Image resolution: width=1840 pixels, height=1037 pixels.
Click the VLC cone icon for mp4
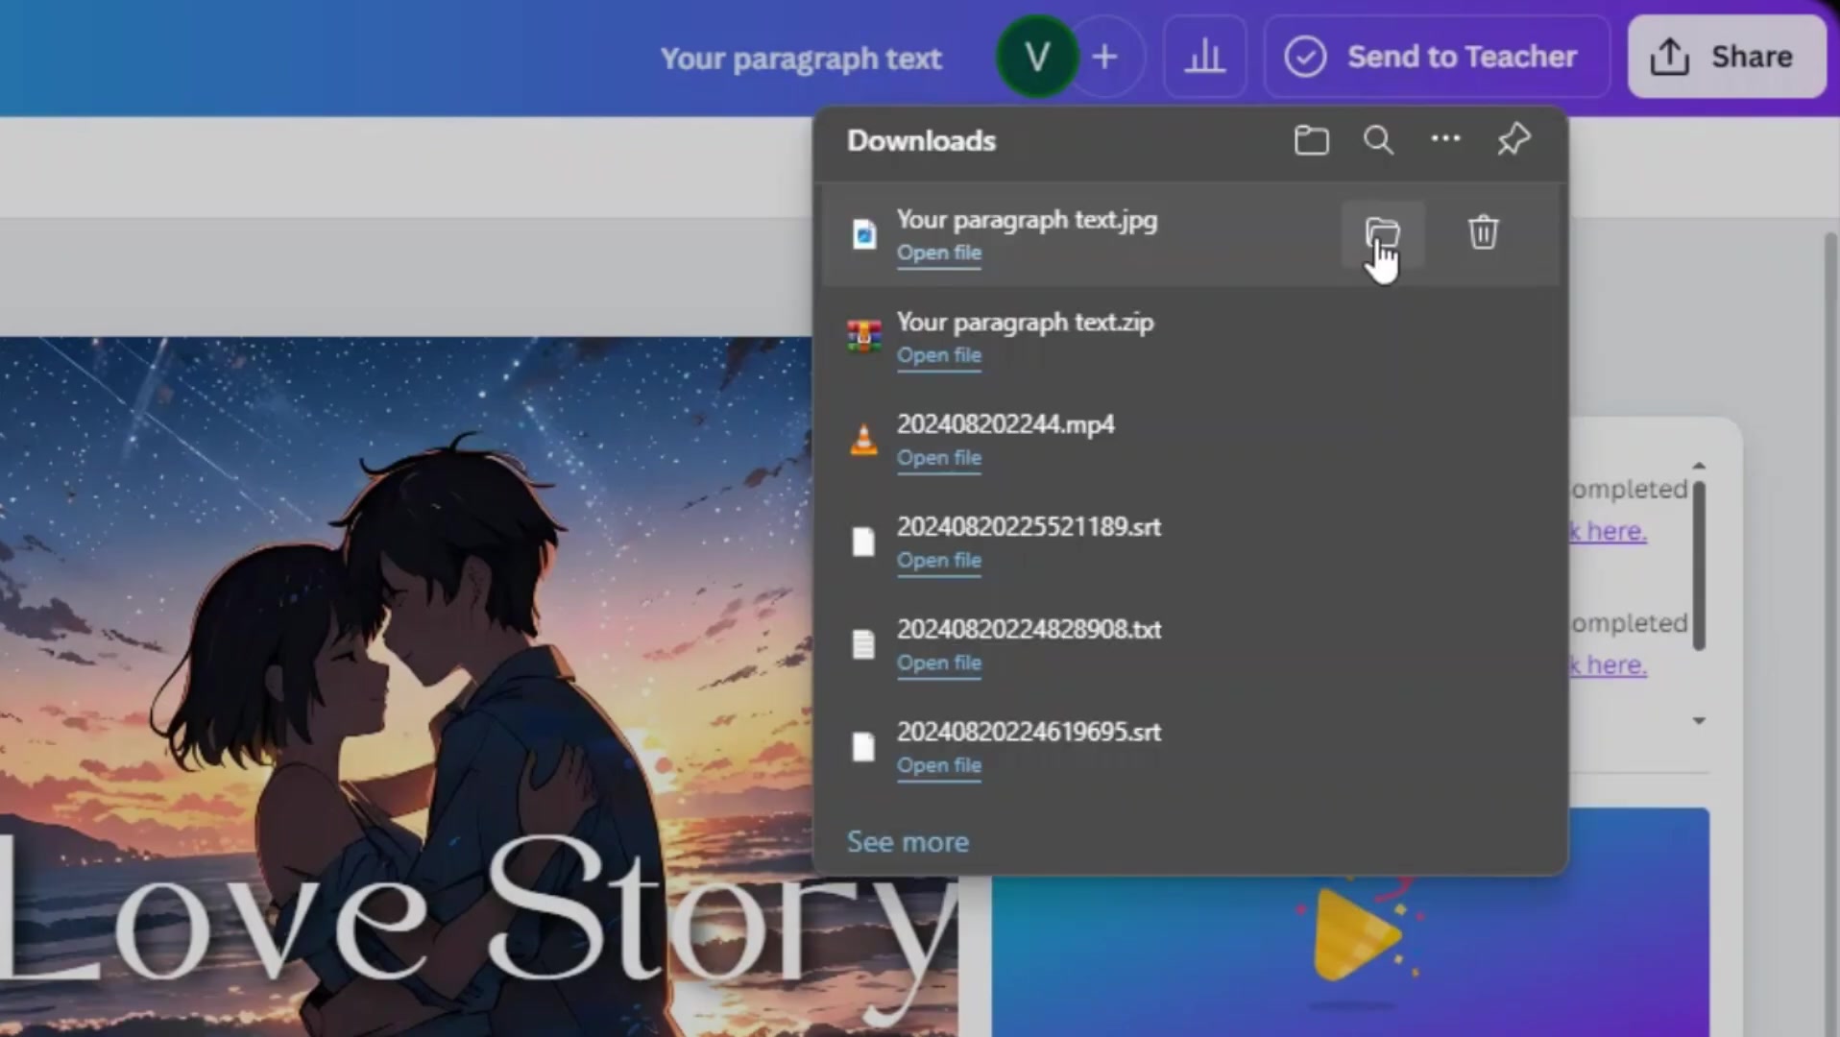pyautogui.click(x=863, y=440)
